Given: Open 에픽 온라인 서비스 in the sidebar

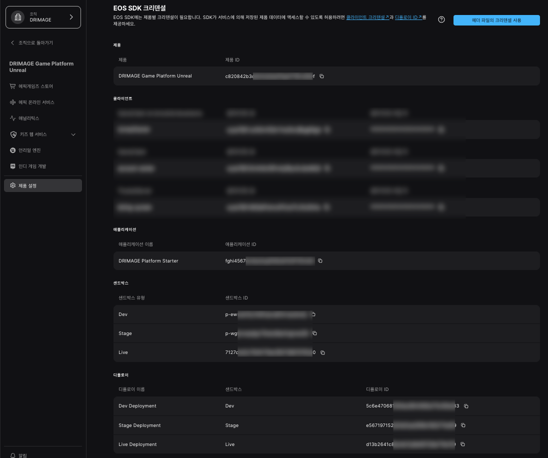Looking at the screenshot, I should [x=36, y=102].
